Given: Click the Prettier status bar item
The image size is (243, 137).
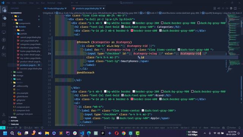Looking at the screenshot, I should pyautogui.click(x=231, y=128).
